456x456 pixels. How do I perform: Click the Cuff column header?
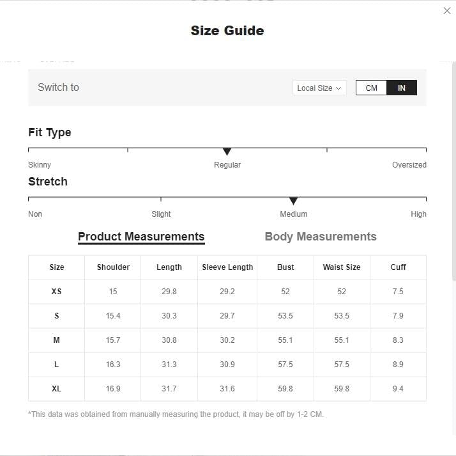tap(398, 267)
